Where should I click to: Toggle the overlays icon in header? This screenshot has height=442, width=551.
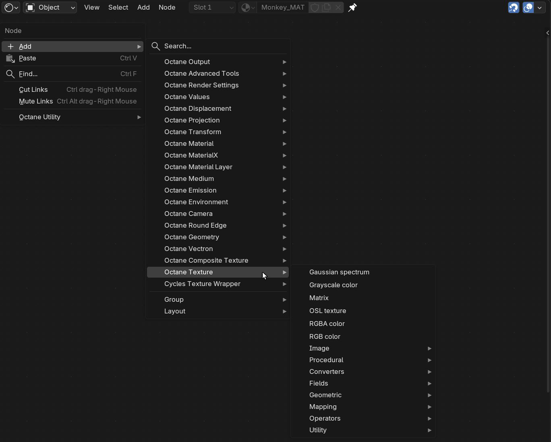click(528, 7)
